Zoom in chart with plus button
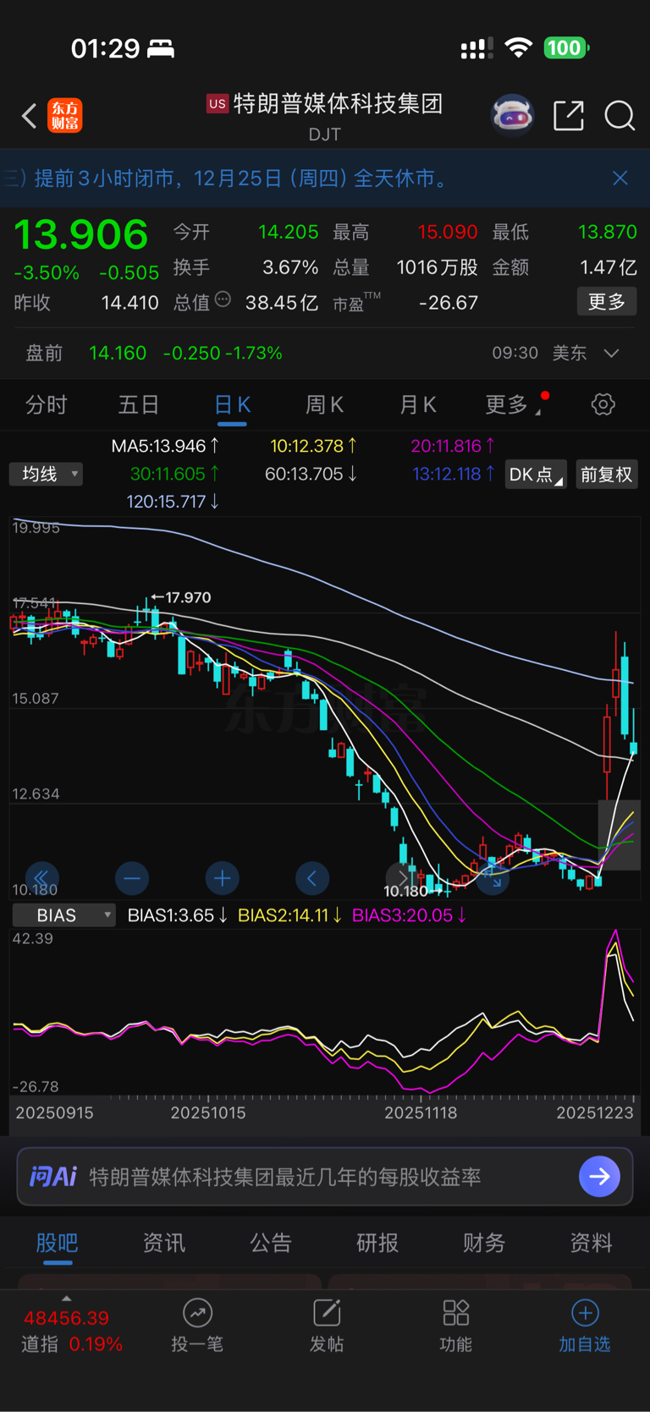650x1412 pixels. [223, 878]
